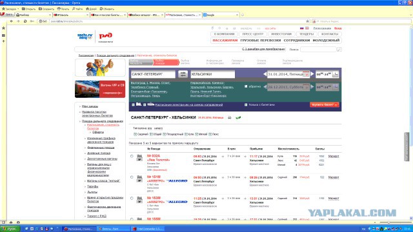Click Расписание электричек schedule link
413x232 pixels.
click(x=189, y=104)
